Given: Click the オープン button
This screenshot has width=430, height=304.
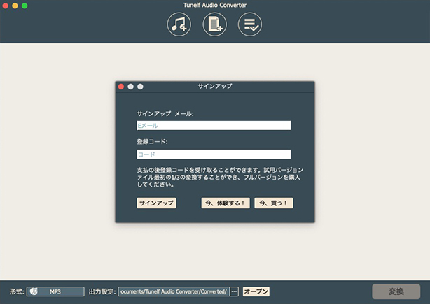Looking at the screenshot, I should coord(256,291).
